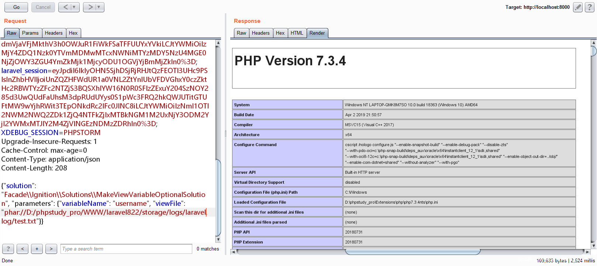The width and height of the screenshot is (597, 266).
Task: Navigate forward in request history
Action: (90, 7)
